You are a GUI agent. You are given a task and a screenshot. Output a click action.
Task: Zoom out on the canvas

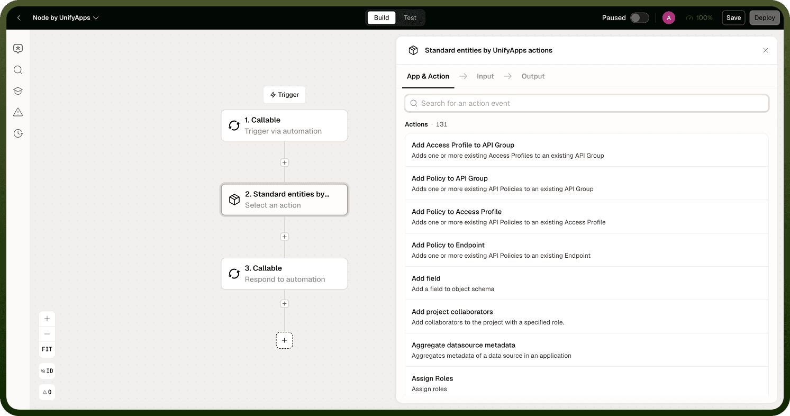(47, 334)
